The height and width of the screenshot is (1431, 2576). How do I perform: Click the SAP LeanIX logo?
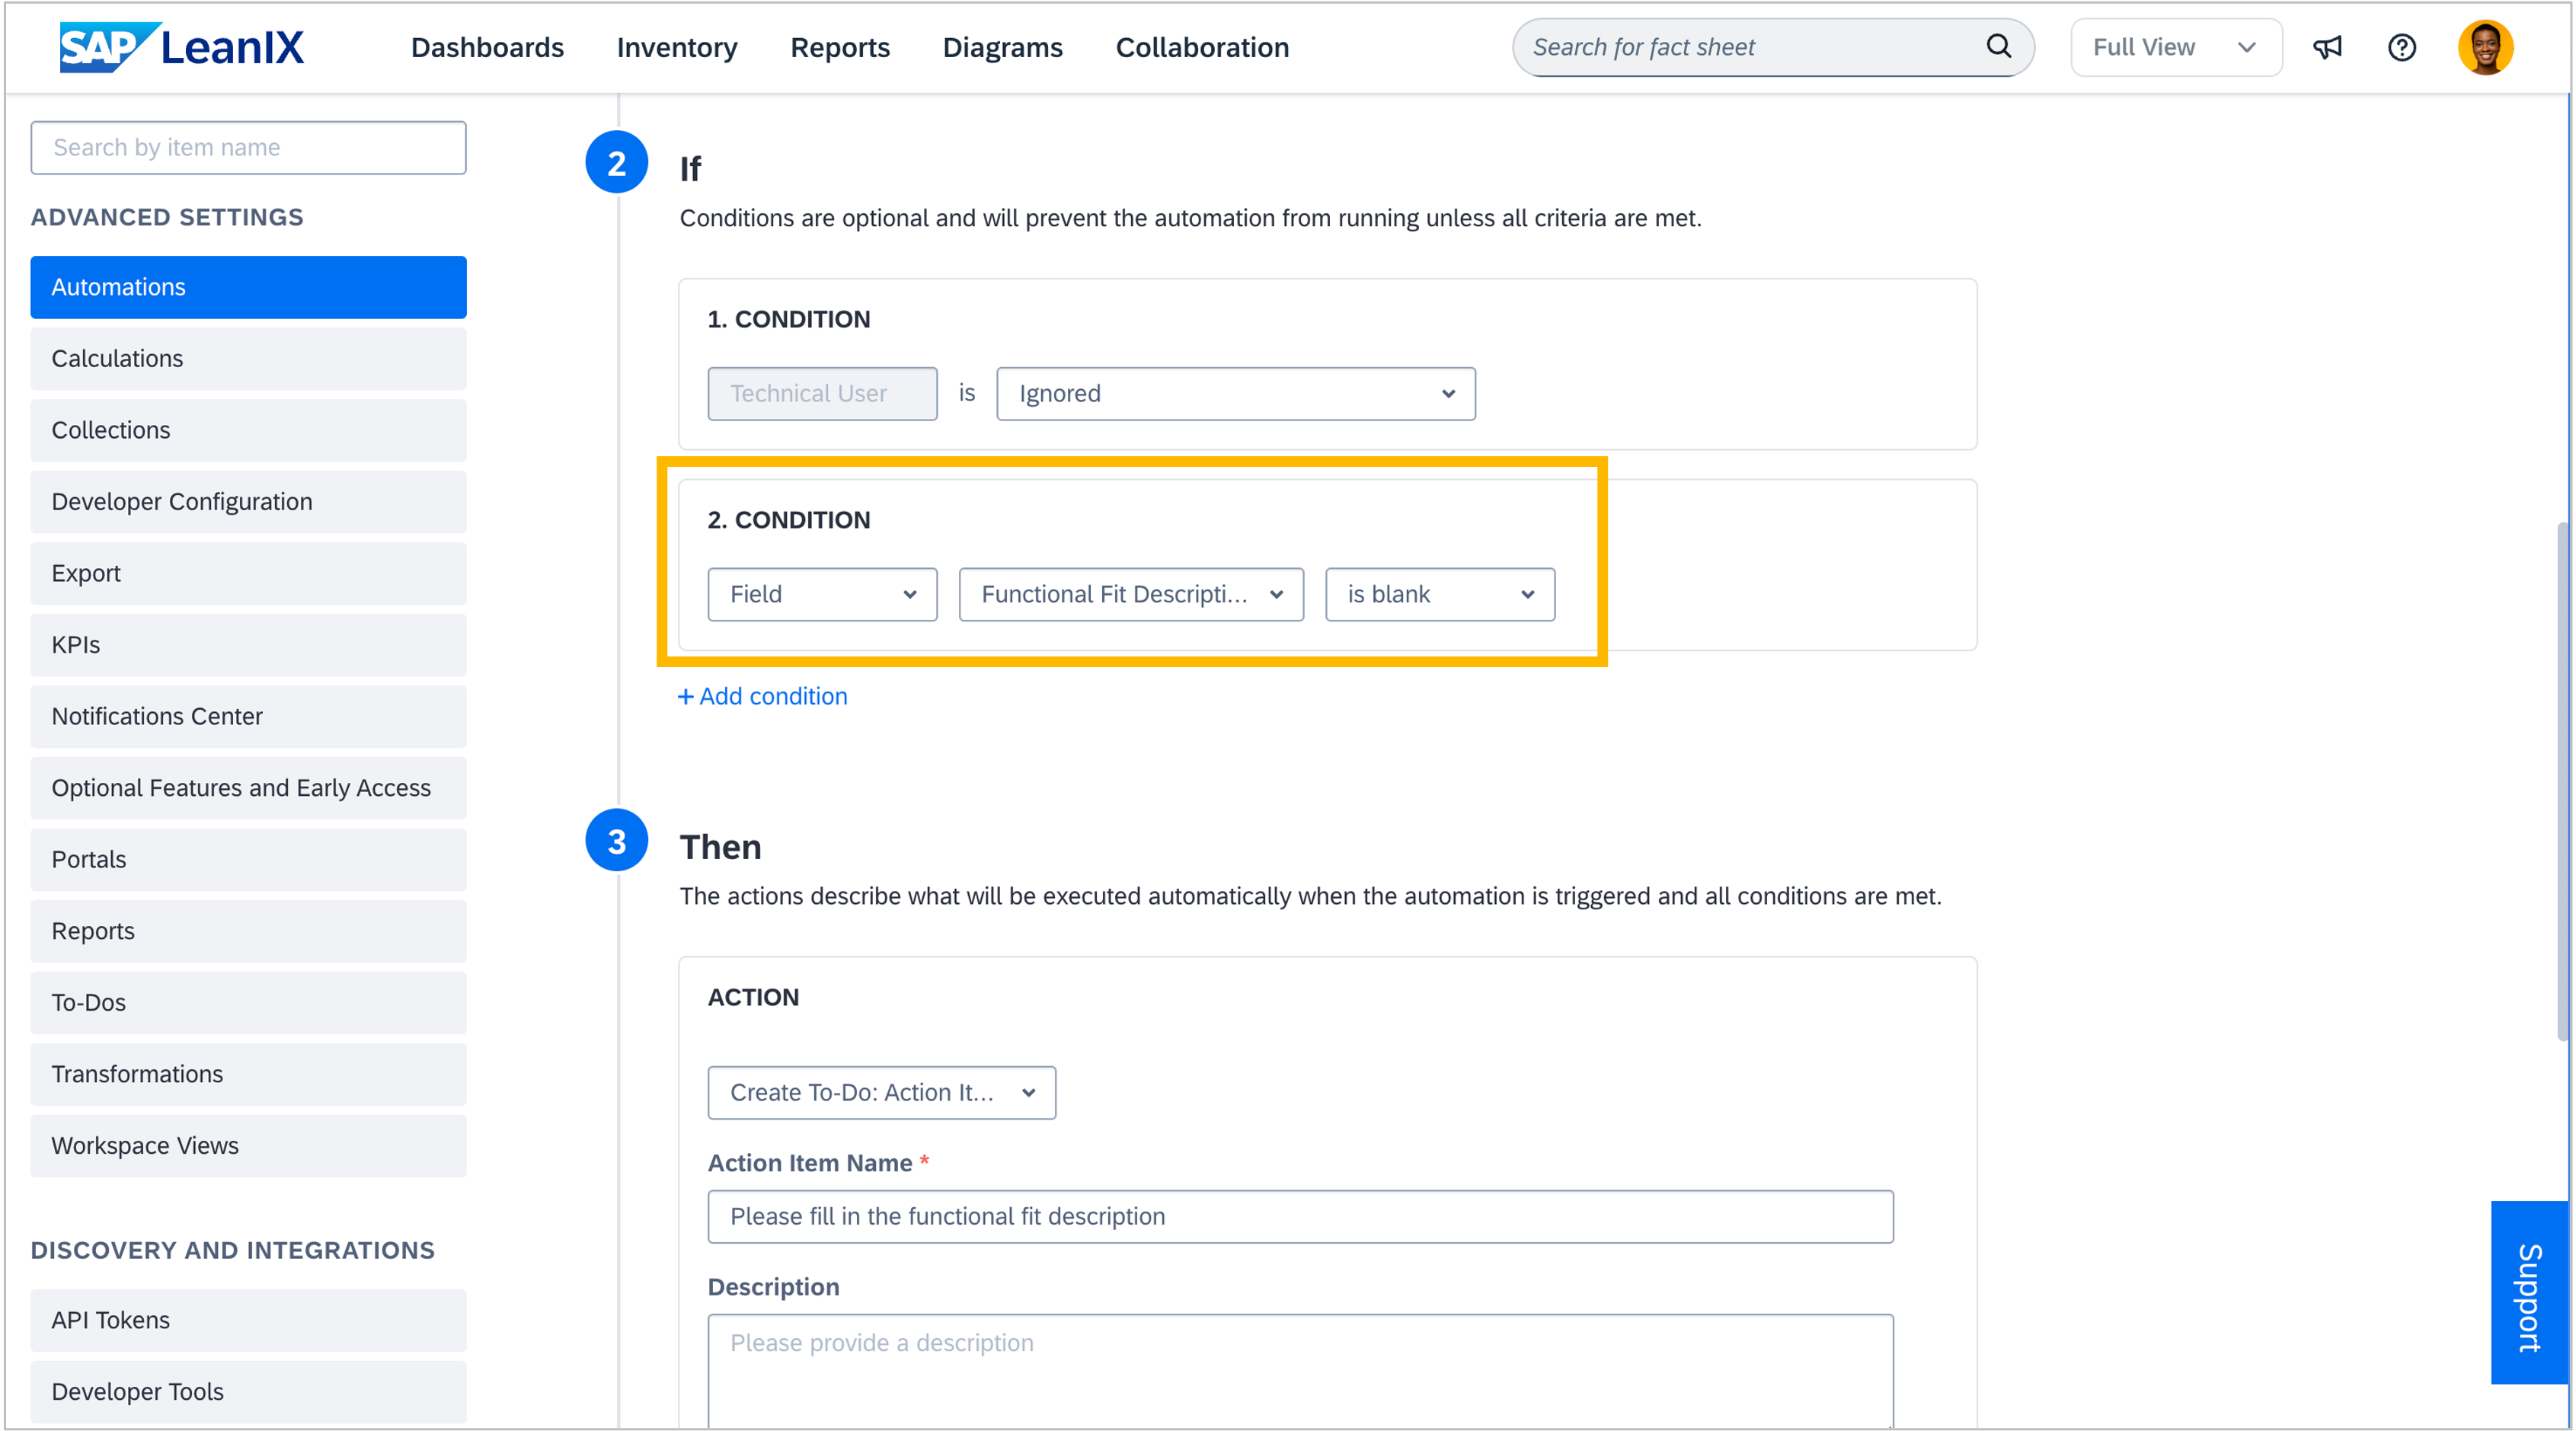click(x=181, y=47)
